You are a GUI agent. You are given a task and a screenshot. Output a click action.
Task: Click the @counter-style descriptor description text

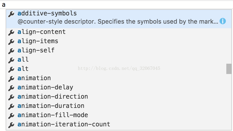118,22
